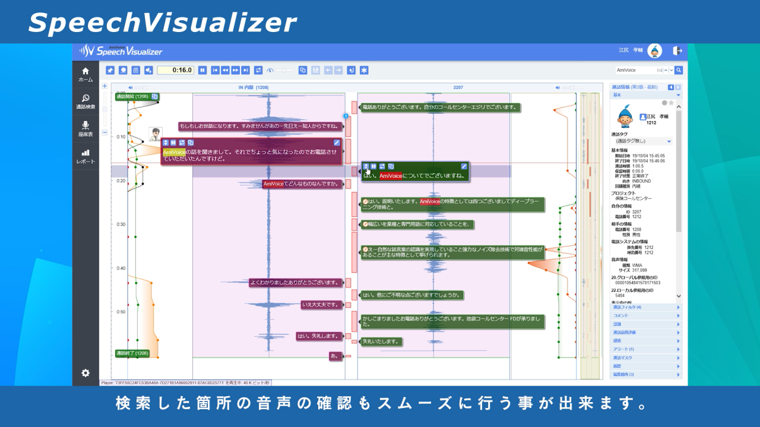Click the pause icon on the green selected bubble
This screenshot has height=427, width=760.
(x=374, y=166)
